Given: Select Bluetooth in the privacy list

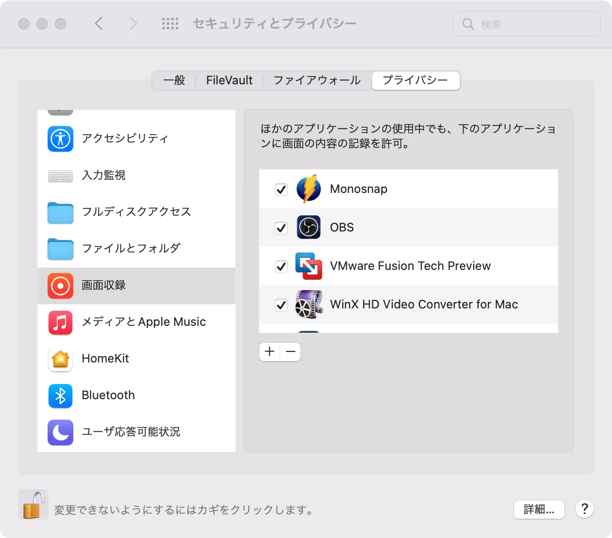Looking at the screenshot, I should point(137,396).
